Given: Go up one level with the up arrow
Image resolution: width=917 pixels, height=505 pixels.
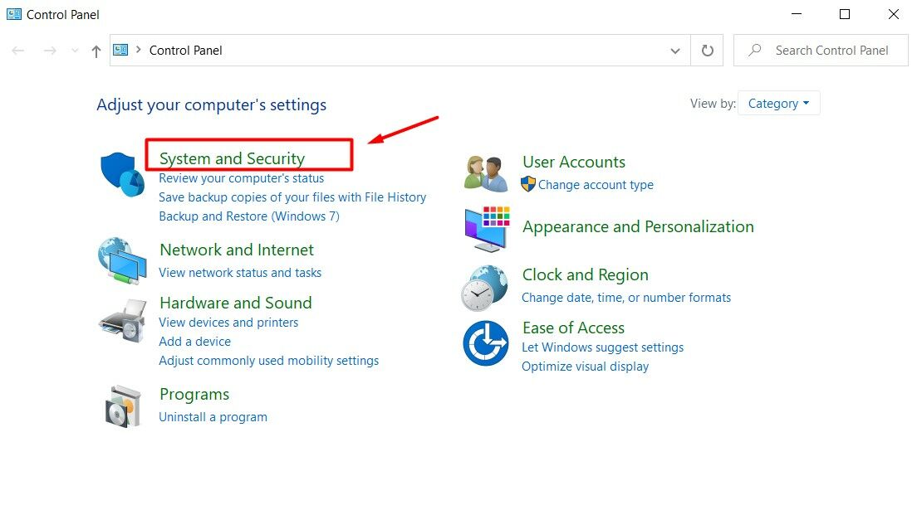Looking at the screenshot, I should pyautogui.click(x=96, y=51).
